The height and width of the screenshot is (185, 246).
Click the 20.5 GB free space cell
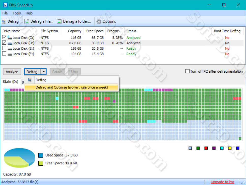[98, 48]
